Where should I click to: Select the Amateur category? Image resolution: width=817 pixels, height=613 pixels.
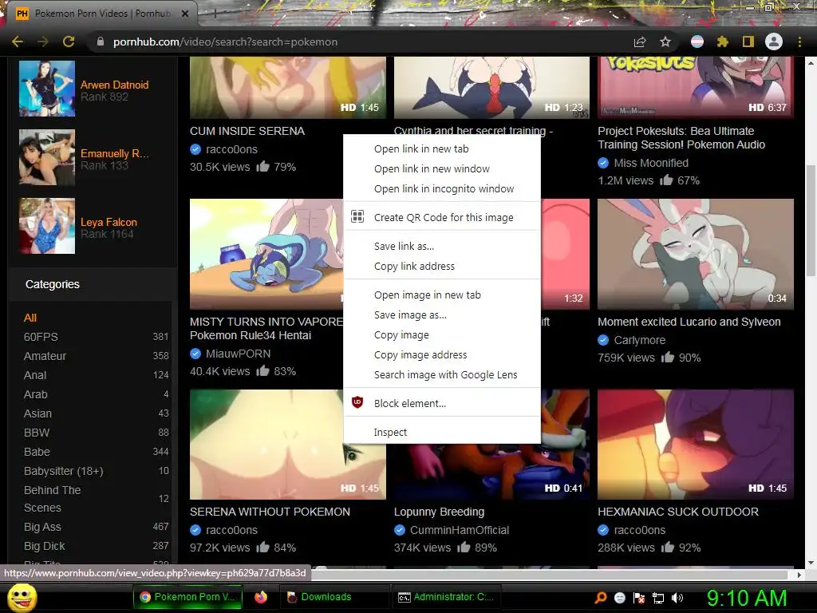pos(45,356)
